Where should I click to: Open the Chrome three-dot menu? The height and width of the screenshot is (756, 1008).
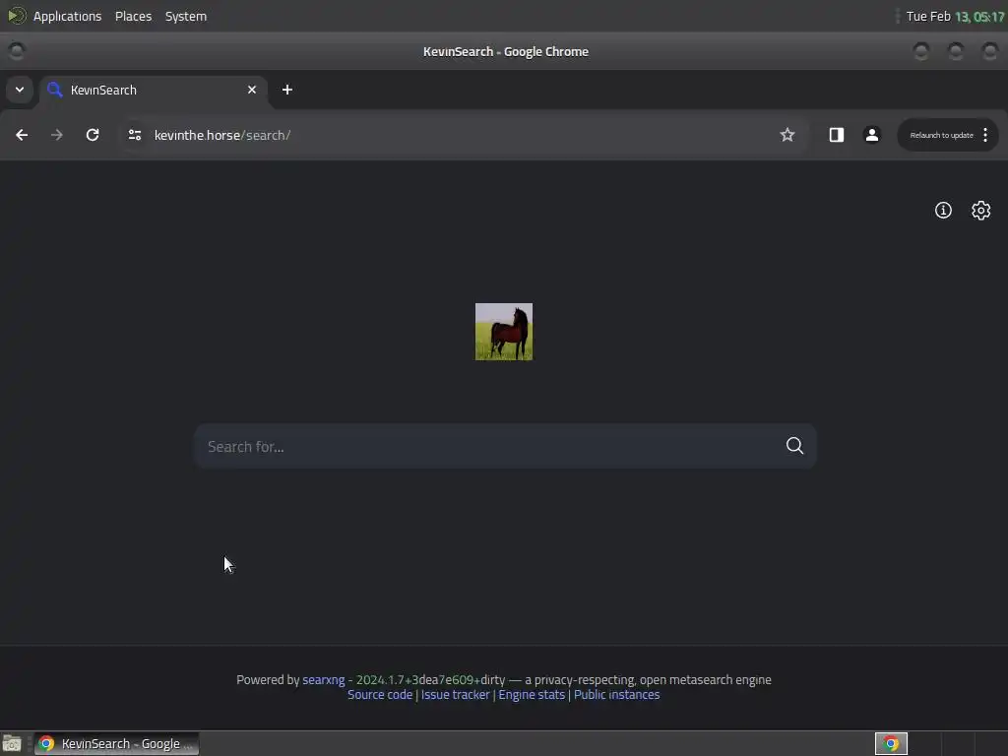coord(984,135)
